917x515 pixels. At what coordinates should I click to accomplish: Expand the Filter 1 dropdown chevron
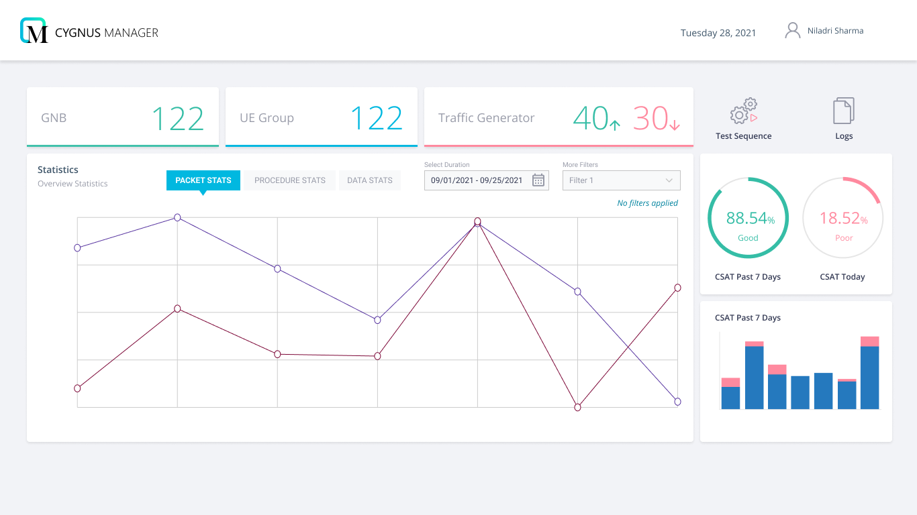669,180
